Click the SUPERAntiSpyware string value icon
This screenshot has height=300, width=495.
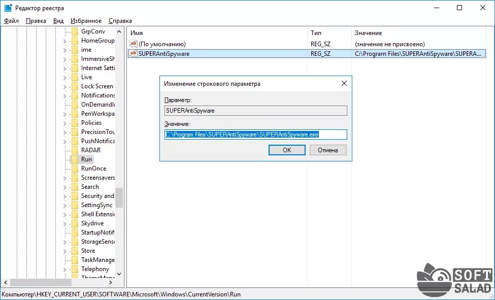134,53
